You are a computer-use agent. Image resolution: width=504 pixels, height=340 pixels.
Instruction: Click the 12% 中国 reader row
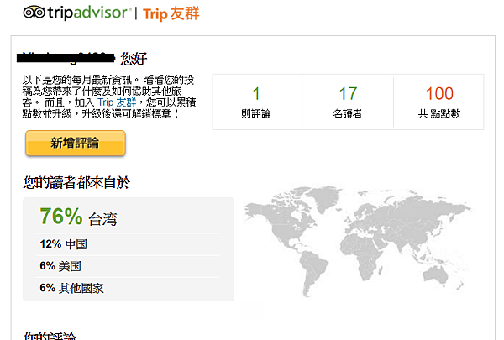pyautogui.click(x=128, y=244)
